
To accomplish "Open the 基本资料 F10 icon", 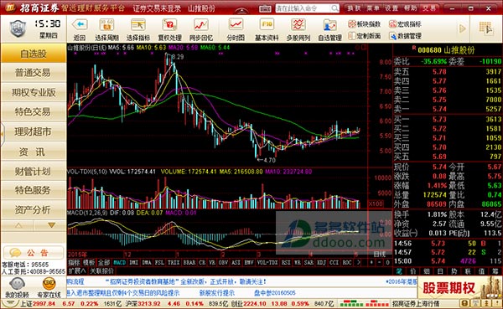I will coord(267,24).
